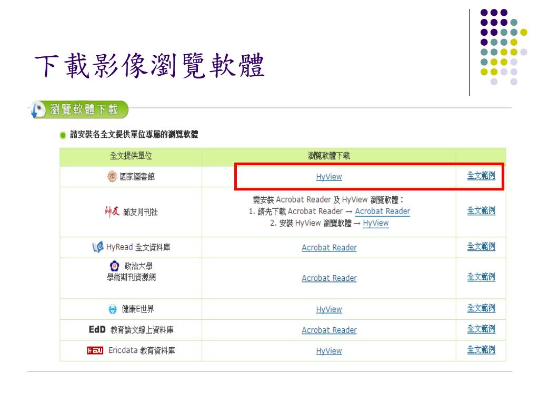Click the 國家圖書館 emblem icon

tap(112, 176)
